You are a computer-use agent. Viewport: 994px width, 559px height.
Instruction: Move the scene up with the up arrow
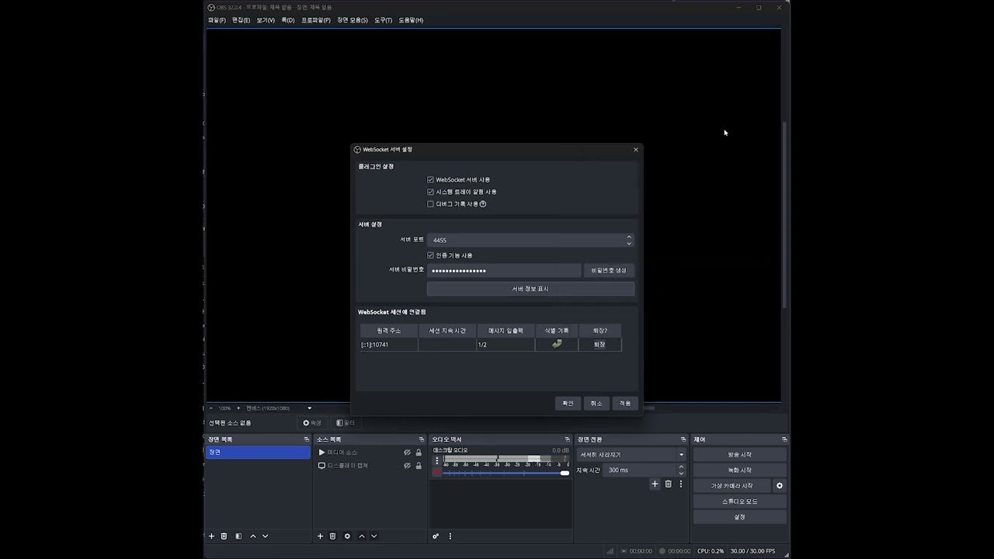point(253,536)
